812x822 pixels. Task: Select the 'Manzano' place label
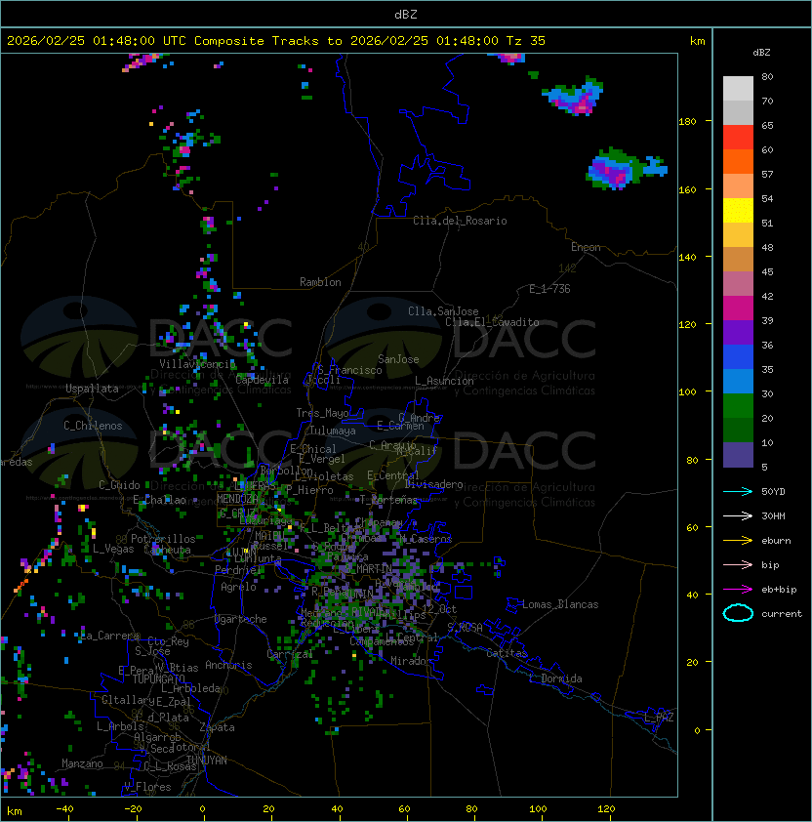82,763
